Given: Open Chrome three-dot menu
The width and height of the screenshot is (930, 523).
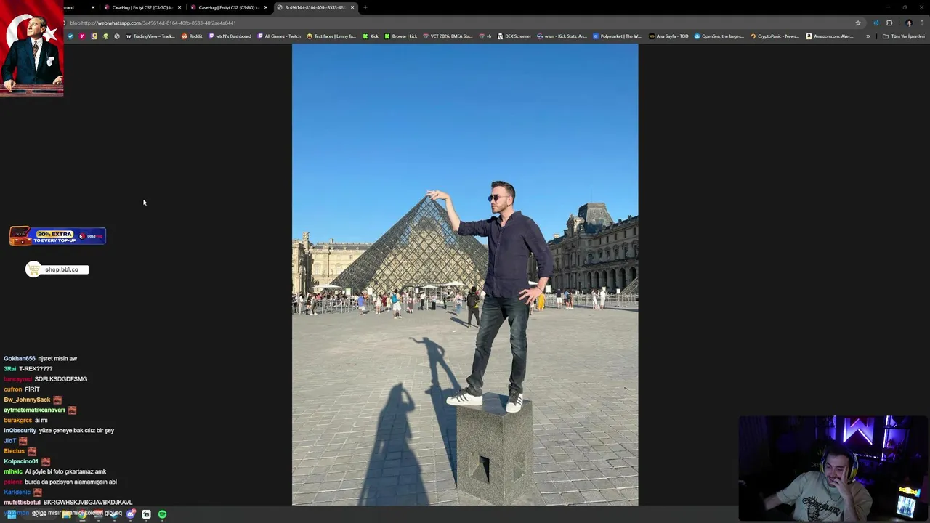Looking at the screenshot, I should pos(922,23).
